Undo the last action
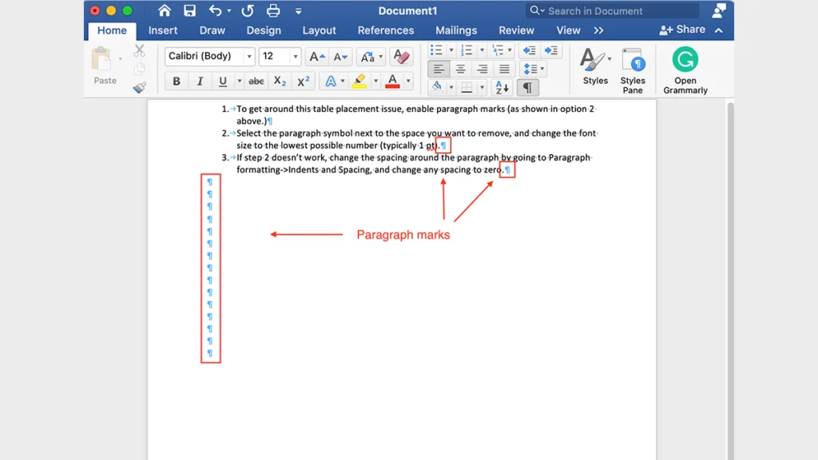 click(x=215, y=10)
